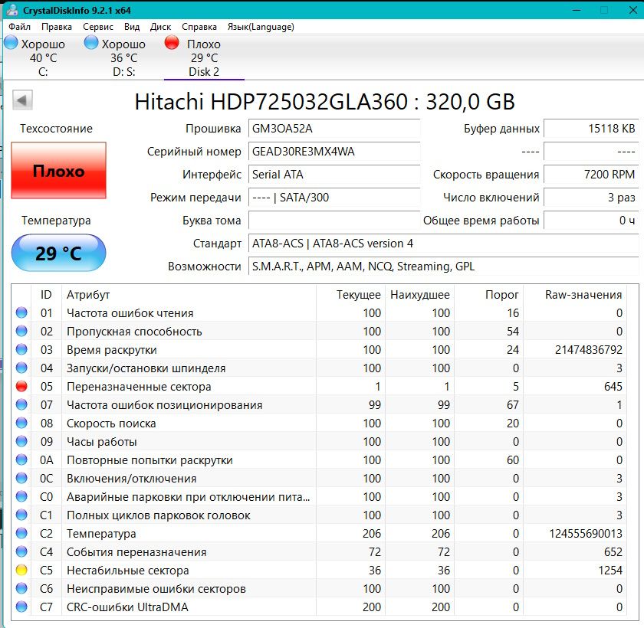Image resolution: width=644 pixels, height=628 pixels.
Task: Click serial number field GEAD30RE3MX4WA
Action: point(334,152)
